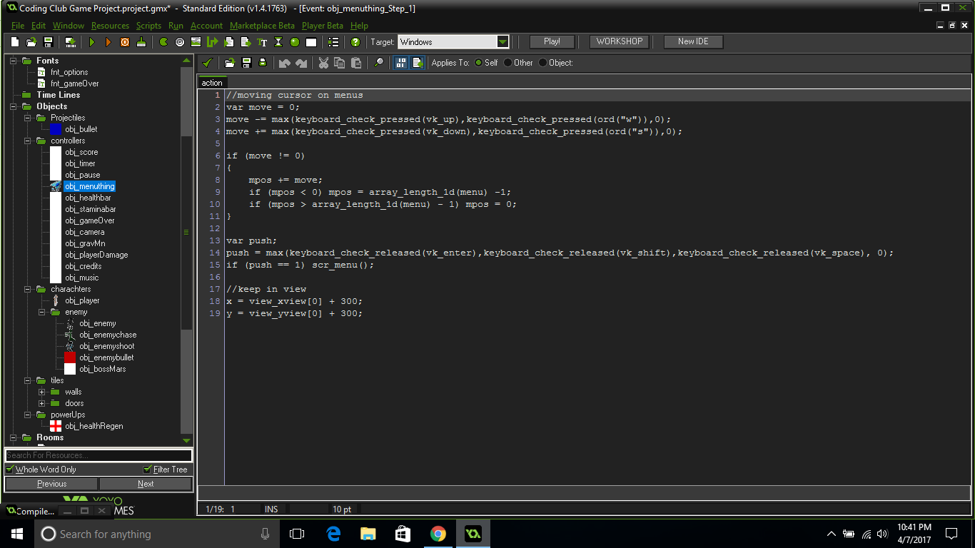Open the Marketplace Beta menu
The height and width of the screenshot is (548, 975).
point(263,25)
